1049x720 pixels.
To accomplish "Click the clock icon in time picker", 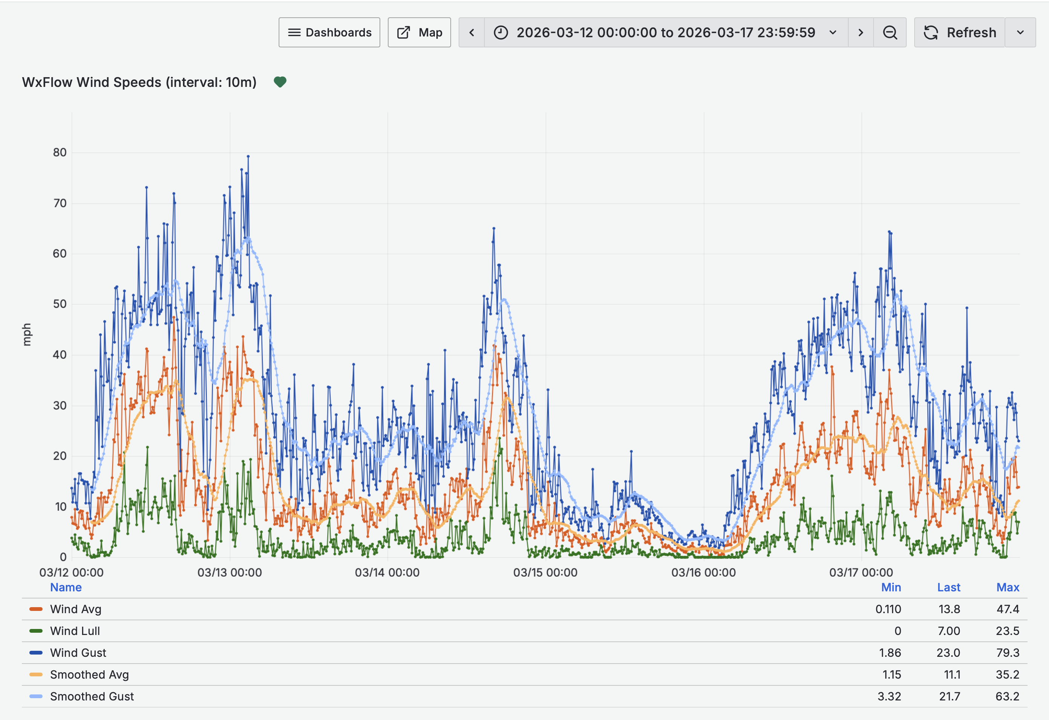I will [x=500, y=32].
